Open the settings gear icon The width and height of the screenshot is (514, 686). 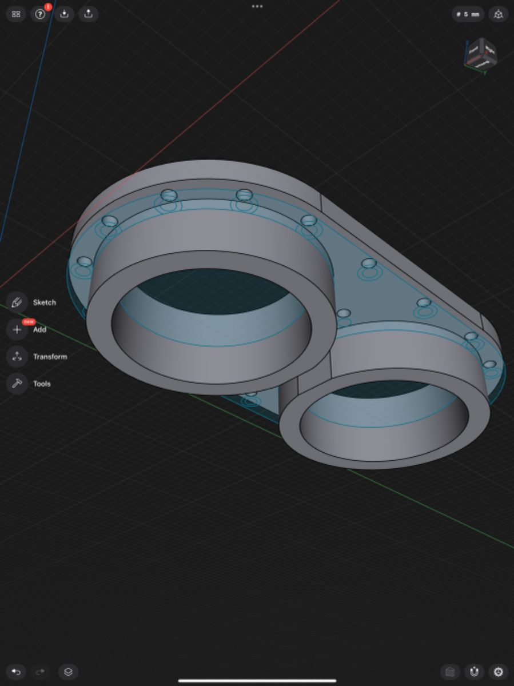click(498, 672)
